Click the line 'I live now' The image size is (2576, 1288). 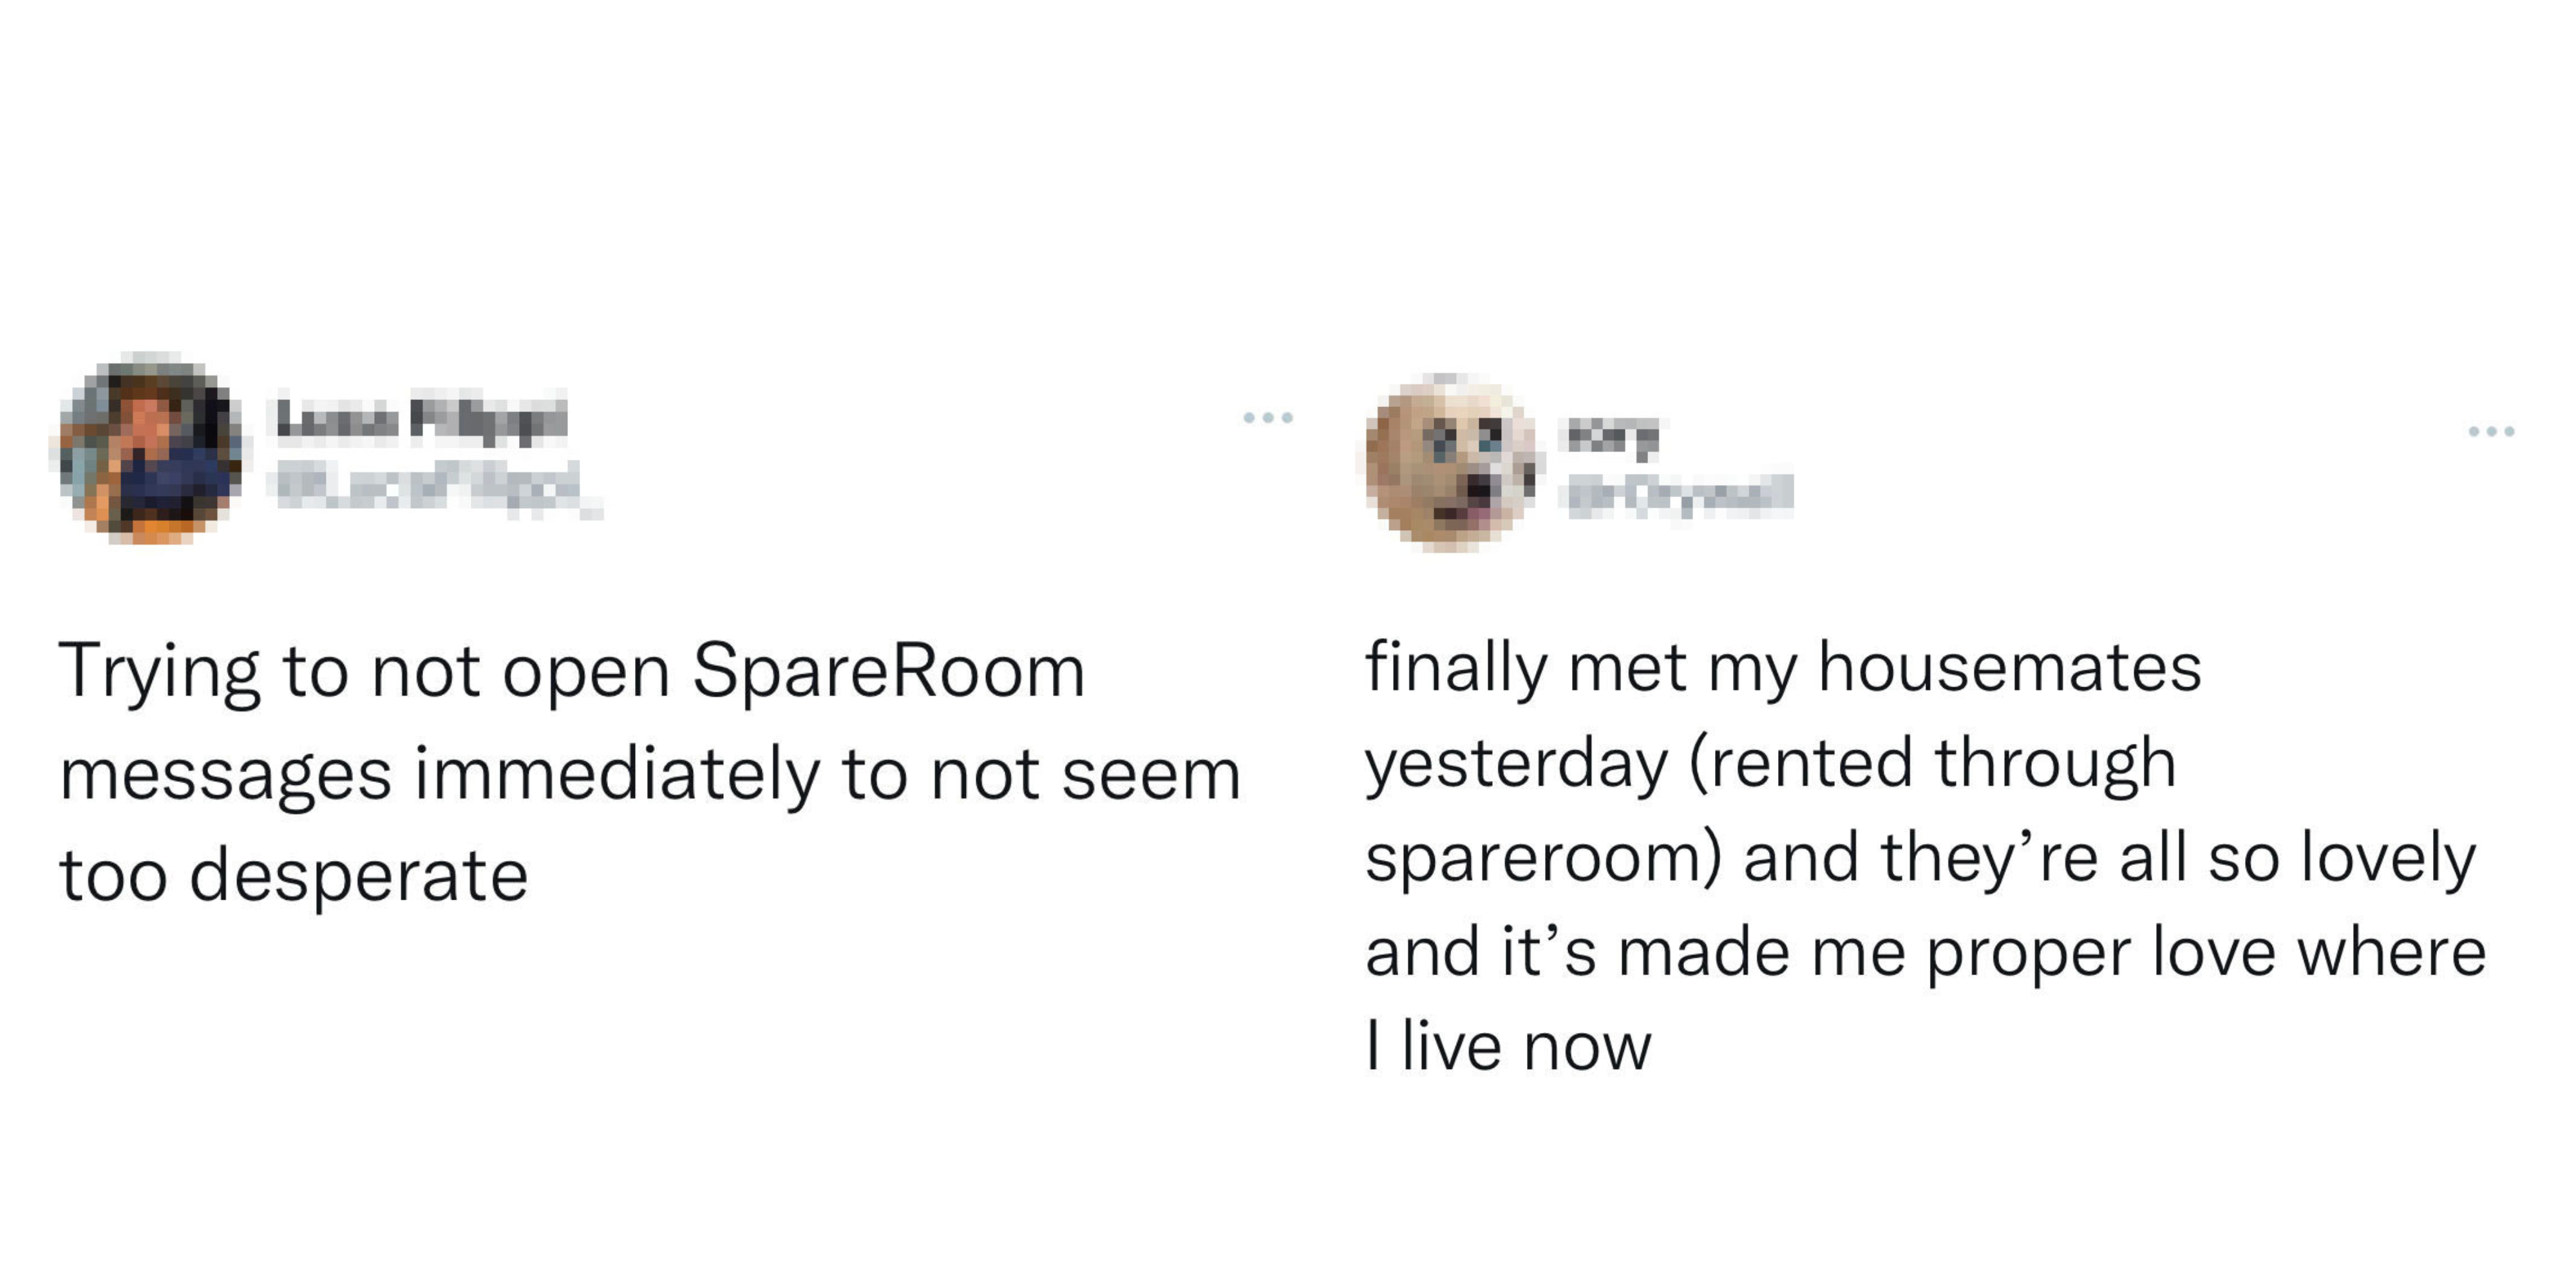(x=1509, y=1046)
